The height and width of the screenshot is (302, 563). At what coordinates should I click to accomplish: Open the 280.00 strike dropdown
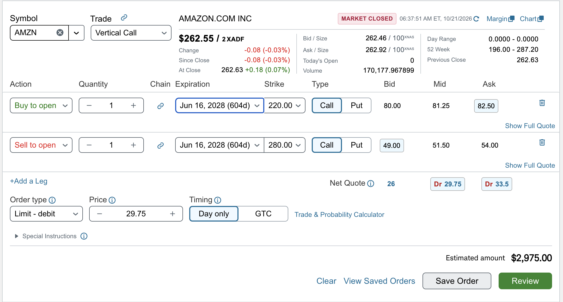pyautogui.click(x=285, y=145)
